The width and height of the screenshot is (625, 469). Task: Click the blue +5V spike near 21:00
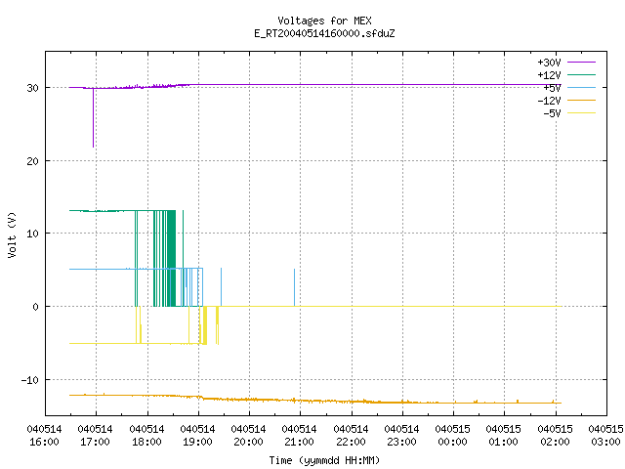pyautogui.click(x=295, y=287)
